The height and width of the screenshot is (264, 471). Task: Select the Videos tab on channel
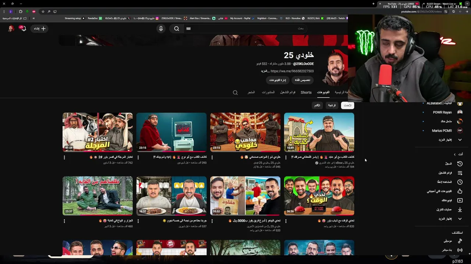323,92
